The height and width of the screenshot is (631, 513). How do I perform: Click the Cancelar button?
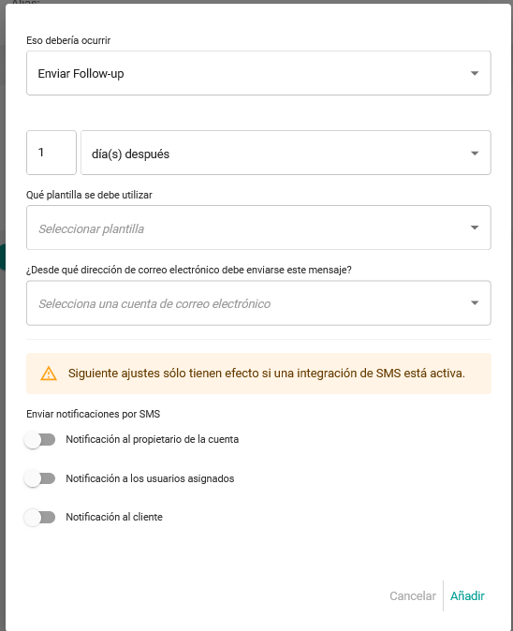(413, 596)
